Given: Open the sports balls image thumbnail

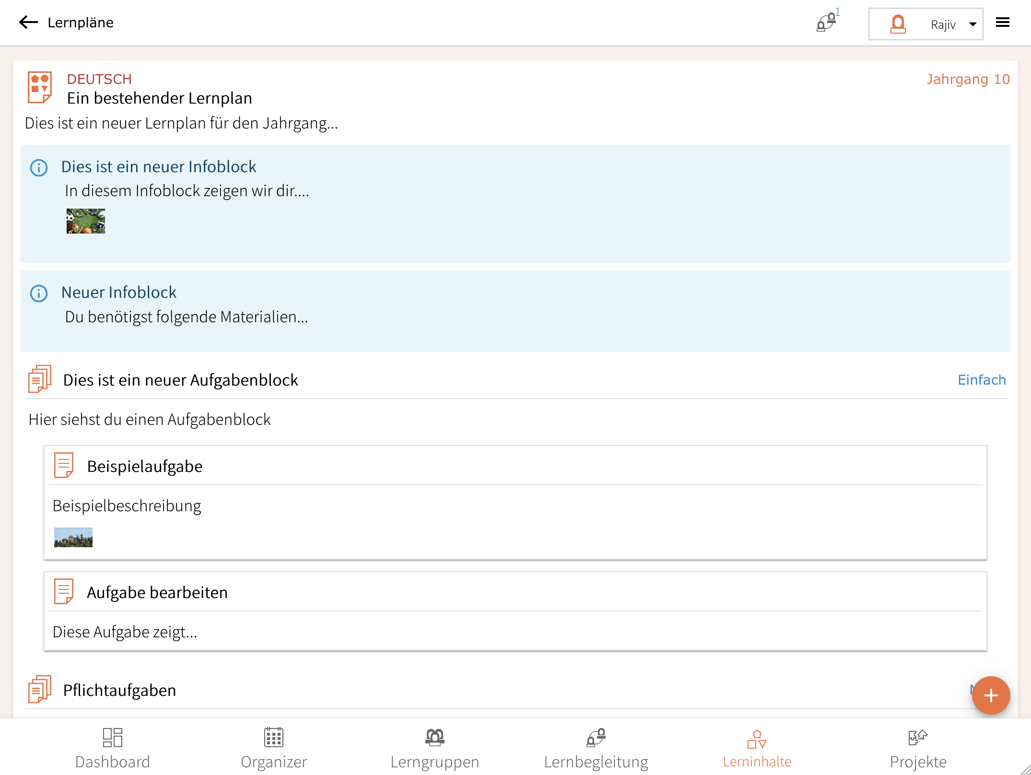Looking at the screenshot, I should [86, 221].
